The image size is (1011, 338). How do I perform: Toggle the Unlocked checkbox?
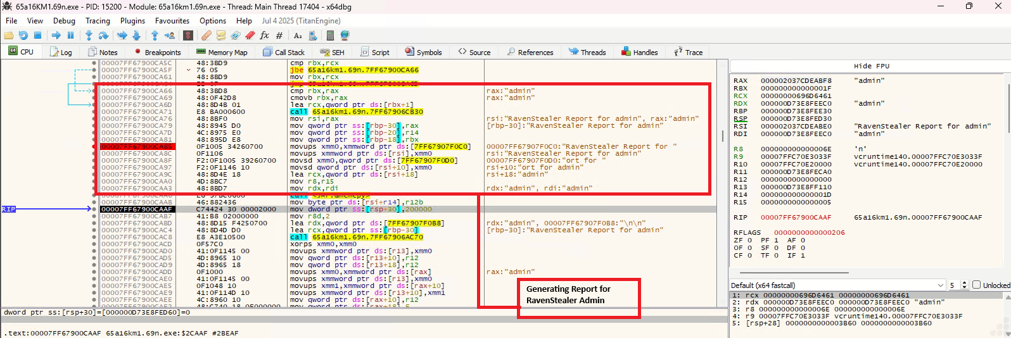tap(976, 285)
